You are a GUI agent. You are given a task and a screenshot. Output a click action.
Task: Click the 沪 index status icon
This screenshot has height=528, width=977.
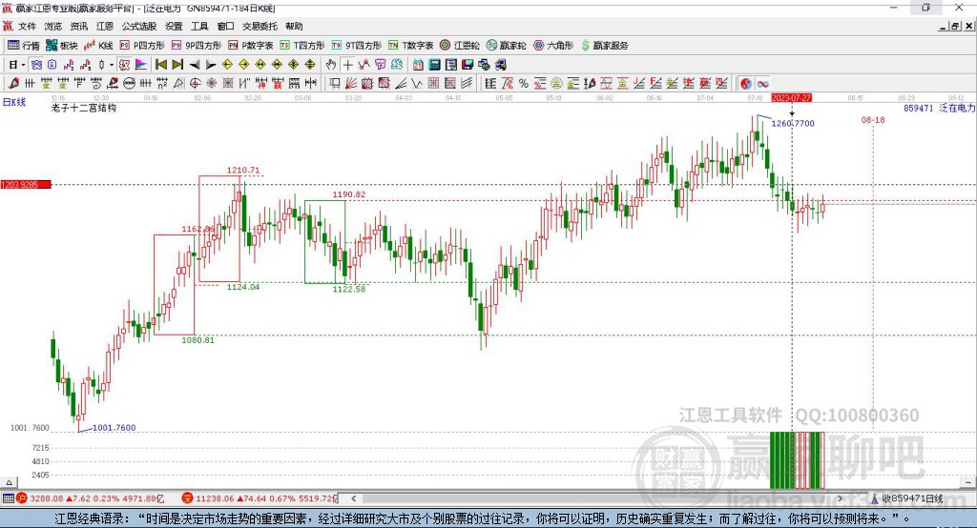22,498
